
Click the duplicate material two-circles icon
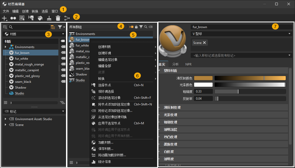coord(13,18)
